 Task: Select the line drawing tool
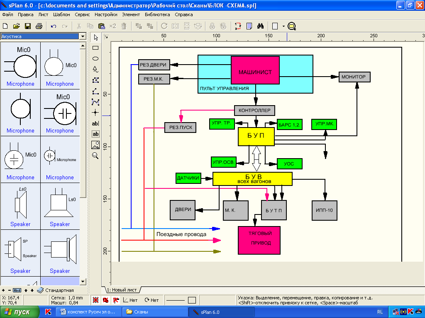tap(95, 91)
